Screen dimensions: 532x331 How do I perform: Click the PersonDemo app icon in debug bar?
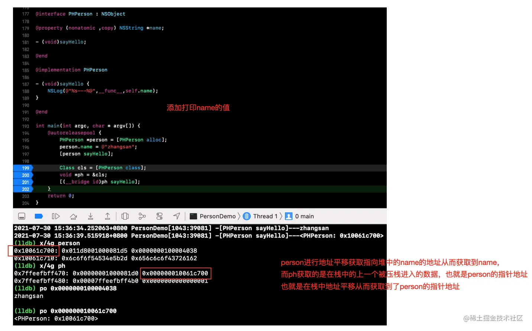tap(194, 216)
